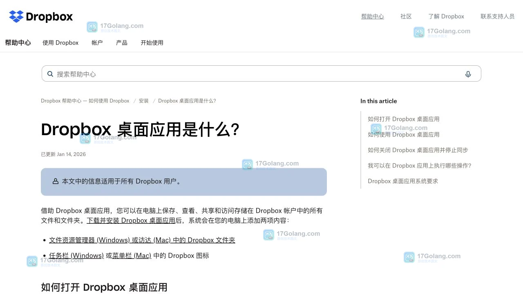
Task: Jump to Dropbox 桌面应用系统要求 section
Action: (x=403, y=181)
